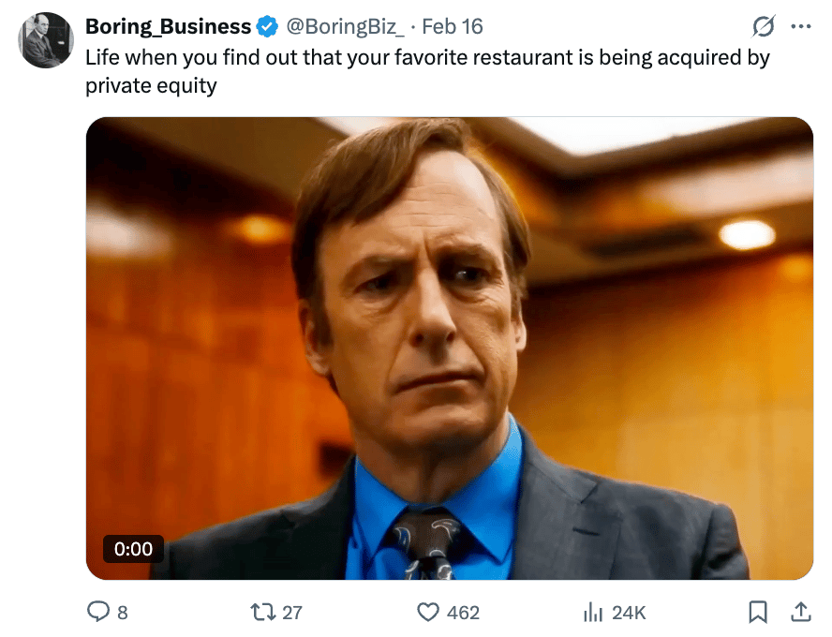832x637 pixels.
Task: Click the repost count 27
Action: [x=292, y=613]
